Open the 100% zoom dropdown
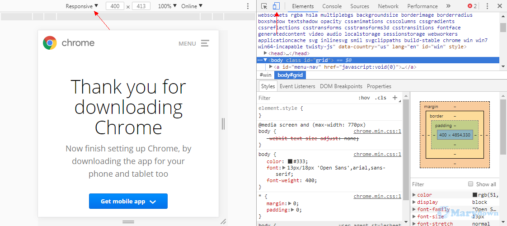507x226 pixels. click(168, 6)
